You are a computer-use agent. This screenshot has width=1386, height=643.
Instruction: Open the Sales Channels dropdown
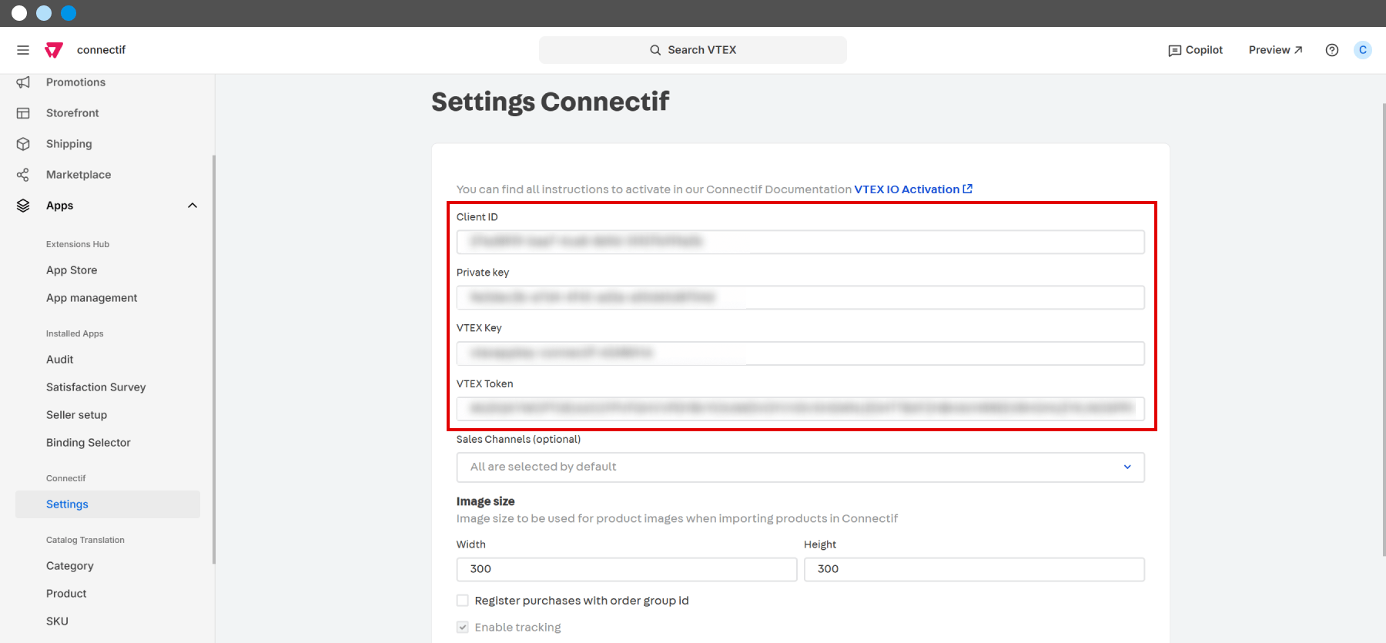pyautogui.click(x=801, y=467)
